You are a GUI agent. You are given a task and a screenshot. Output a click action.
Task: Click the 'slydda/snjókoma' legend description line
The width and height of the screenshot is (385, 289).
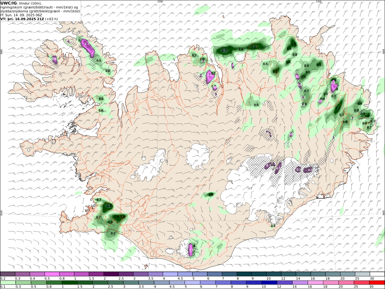pyautogui.click(x=40, y=11)
